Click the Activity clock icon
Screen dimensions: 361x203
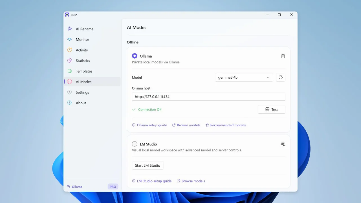pyautogui.click(x=69, y=50)
